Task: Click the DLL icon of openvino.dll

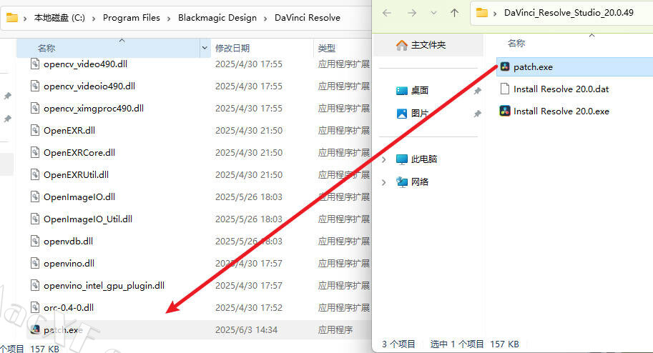Action: (35, 263)
